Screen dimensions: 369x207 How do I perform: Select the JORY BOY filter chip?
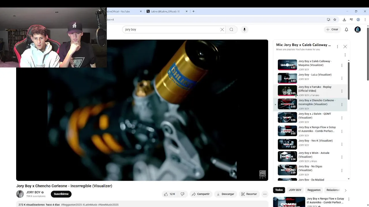point(295,190)
